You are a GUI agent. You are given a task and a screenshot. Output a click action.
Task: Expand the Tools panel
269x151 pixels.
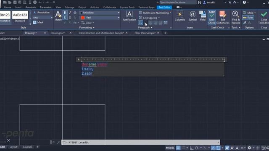pyautogui.click(x=236, y=28)
